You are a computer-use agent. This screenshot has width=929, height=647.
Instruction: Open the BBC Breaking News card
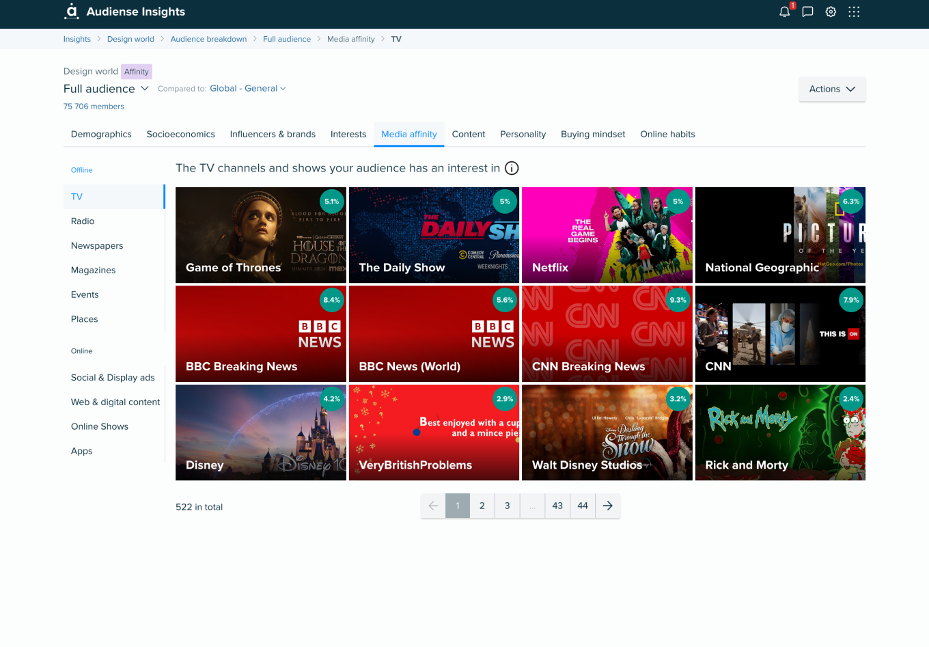261,334
